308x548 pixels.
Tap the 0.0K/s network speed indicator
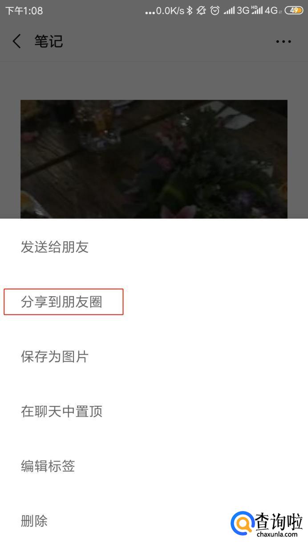pyautogui.click(x=170, y=11)
